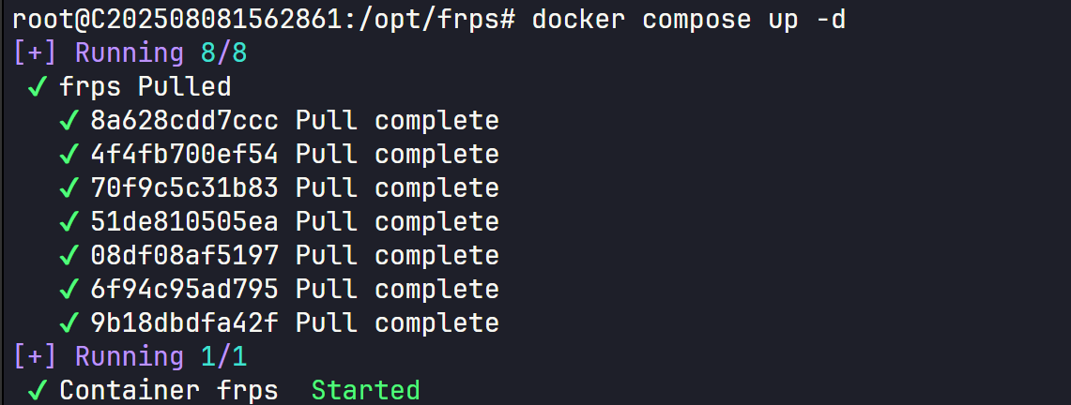Click the 1/1 running counter
Image resolution: width=1071 pixels, height=405 pixels.
click(x=223, y=357)
